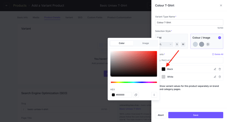
Task: Close the Colour T-Shirt panel
Action: (221, 5)
